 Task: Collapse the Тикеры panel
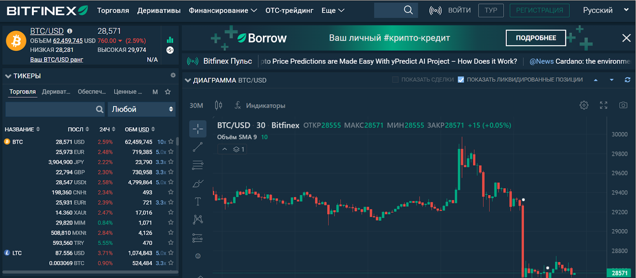click(8, 76)
